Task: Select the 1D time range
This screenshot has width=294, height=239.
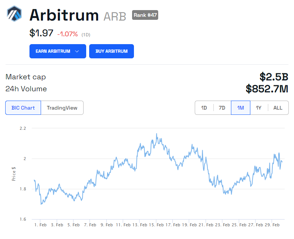Action: pyautogui.click(x=204, y=108)
